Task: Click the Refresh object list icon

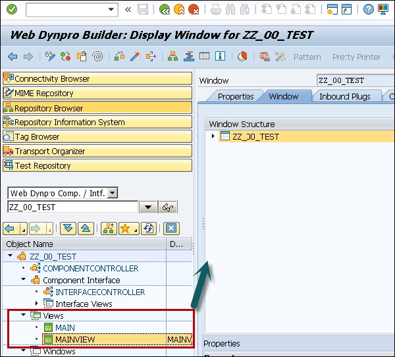Action: coord(149,229)
